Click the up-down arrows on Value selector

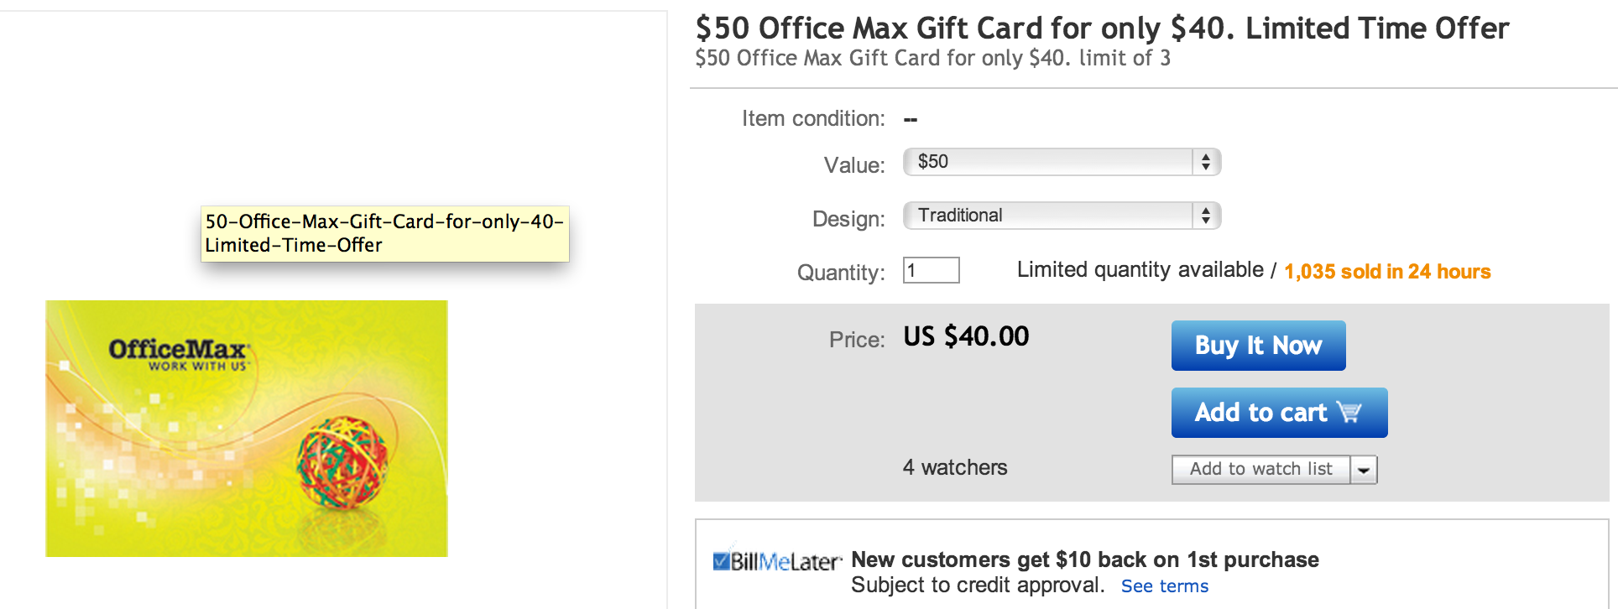pyautogui.click(x=1206, y=162)
